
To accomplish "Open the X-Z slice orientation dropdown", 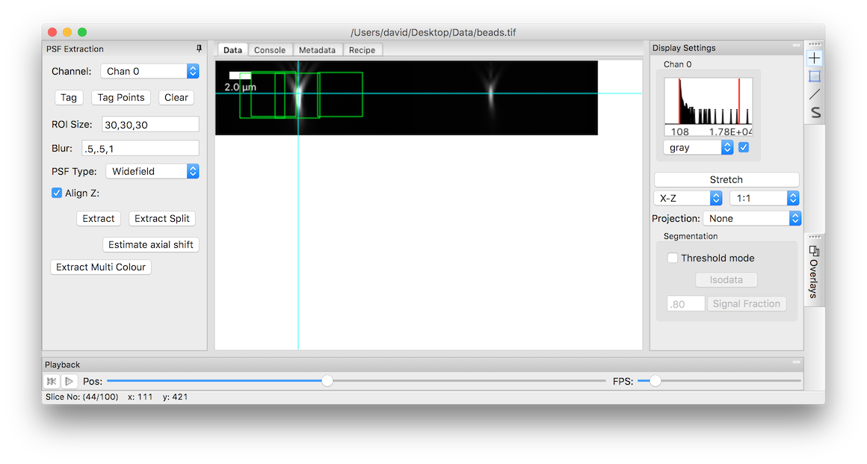I will tap(688, 198).
